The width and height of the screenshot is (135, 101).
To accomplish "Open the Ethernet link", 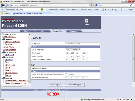I will [x=10, y=55].
